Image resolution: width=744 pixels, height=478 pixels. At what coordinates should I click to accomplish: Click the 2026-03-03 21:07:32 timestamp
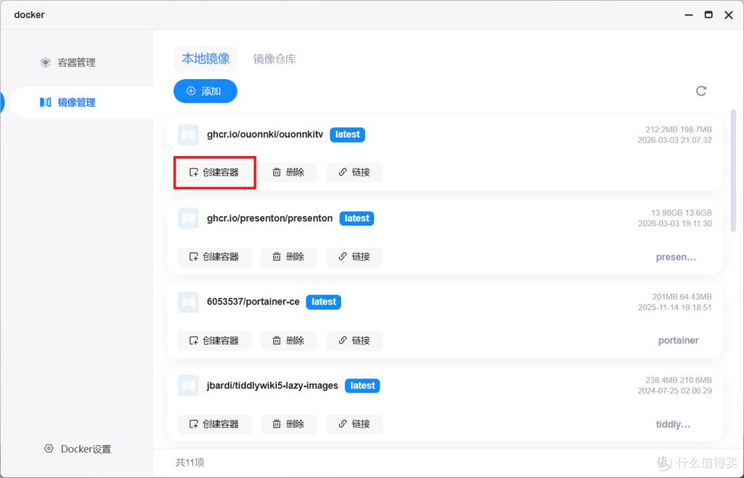pyautogui.click(x=674, y=140)
